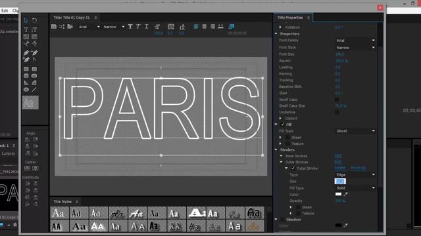421x236 pixels.
Task: Select the Rounded Corner Rectangle tool
Action: pyautogui.click(x=34, y=69)
